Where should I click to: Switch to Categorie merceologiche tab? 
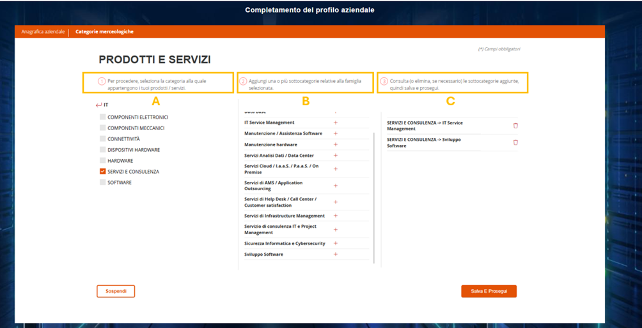(104, 31)
